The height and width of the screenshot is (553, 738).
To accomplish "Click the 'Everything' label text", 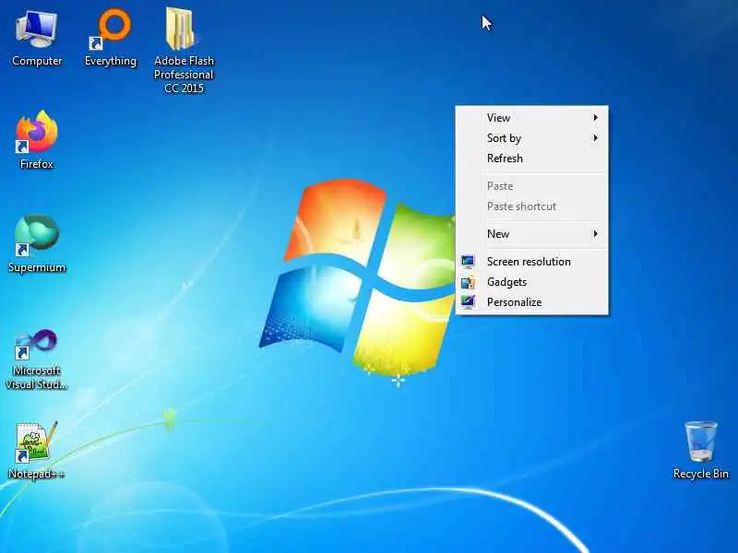I will (x=110, y=61).
